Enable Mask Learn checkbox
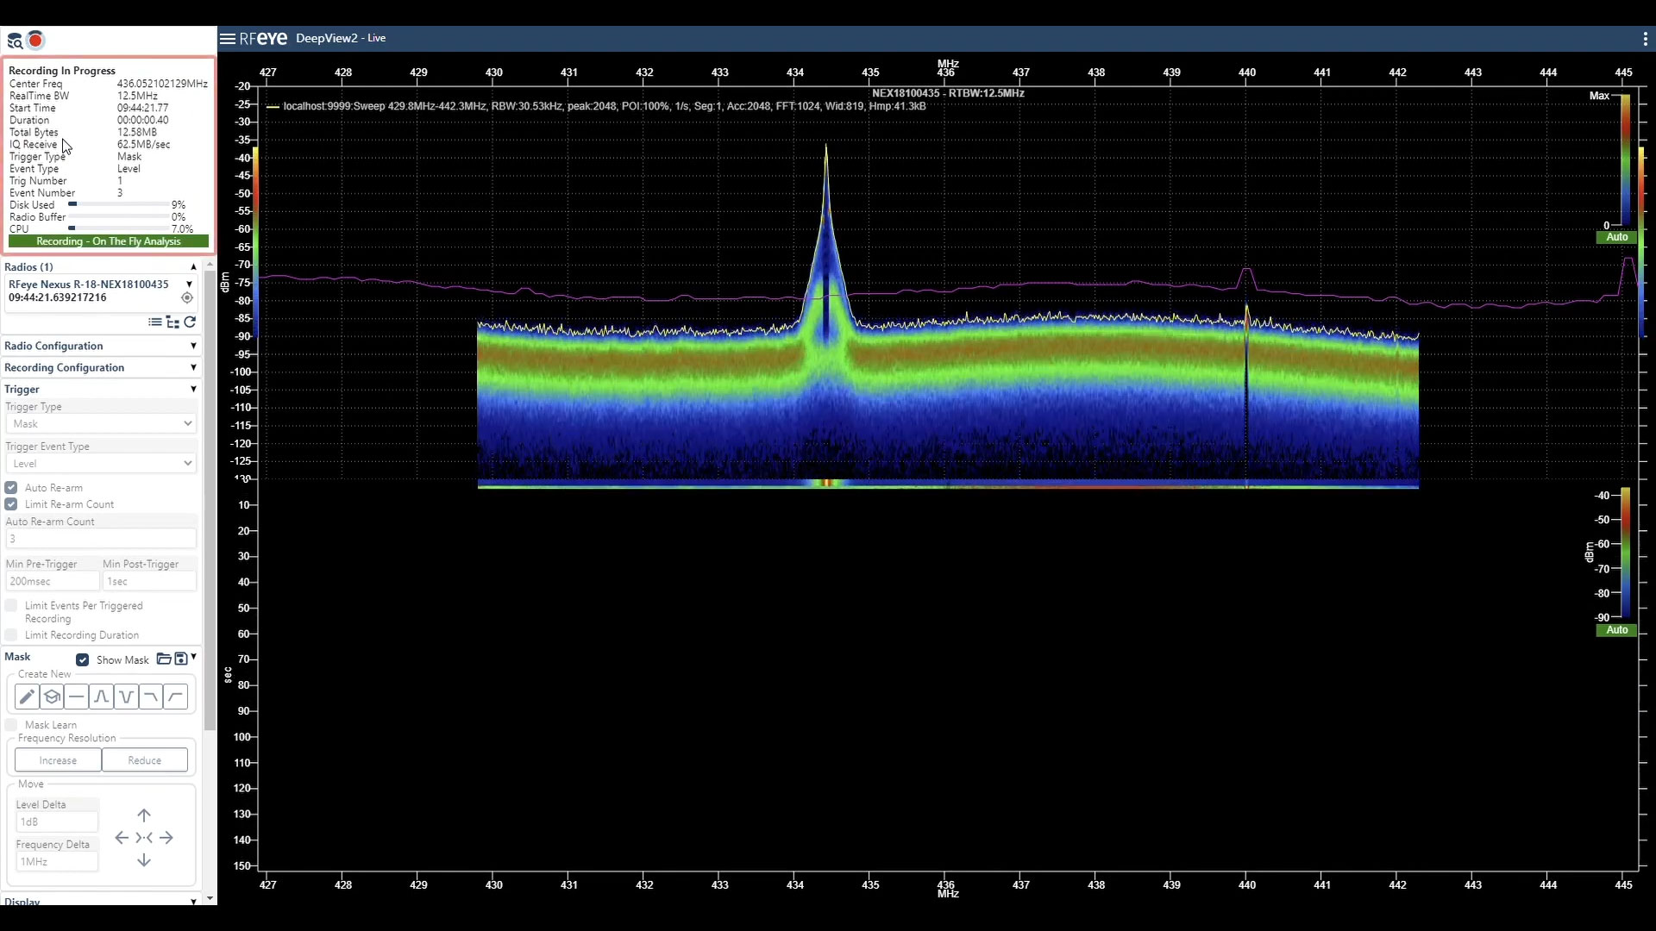This screenshot has height=931, width=1656. pyautogui.click(x=11, y=725)
